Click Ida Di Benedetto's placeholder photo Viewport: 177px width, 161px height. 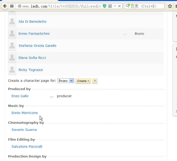12,21
